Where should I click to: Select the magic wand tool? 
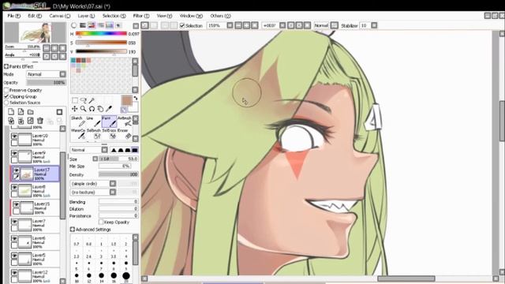92,100
